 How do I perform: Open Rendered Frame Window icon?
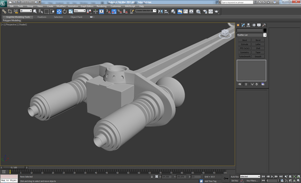click(x=211, y=11)
